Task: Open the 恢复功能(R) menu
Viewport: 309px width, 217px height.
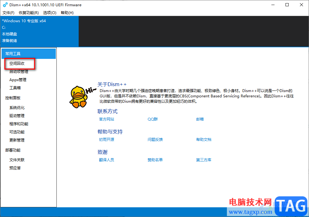Action: point(29,13)
